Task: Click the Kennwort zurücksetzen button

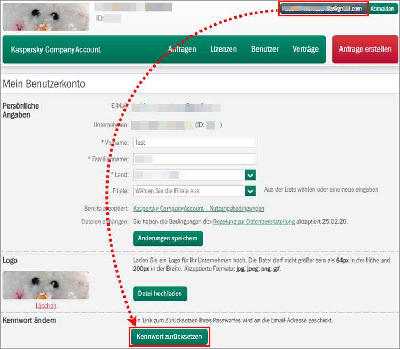Action: point(169,337)
